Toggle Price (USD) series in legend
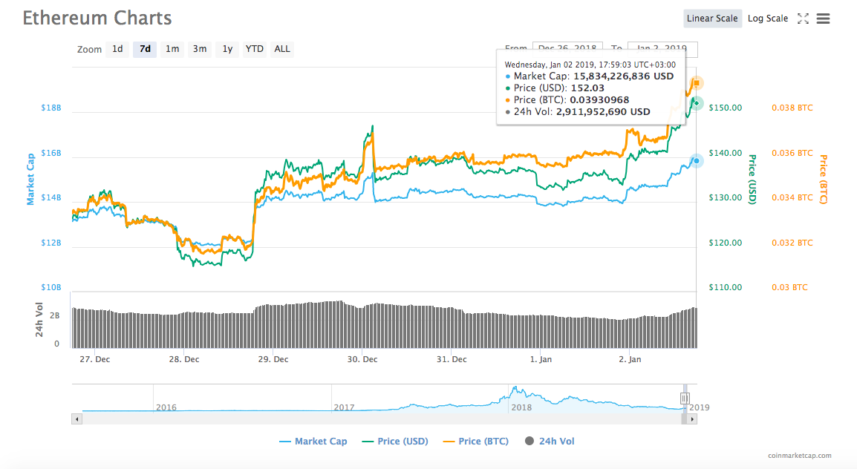Image resolution: width=857 pixels, height=469 pixels. pos(395,441)
